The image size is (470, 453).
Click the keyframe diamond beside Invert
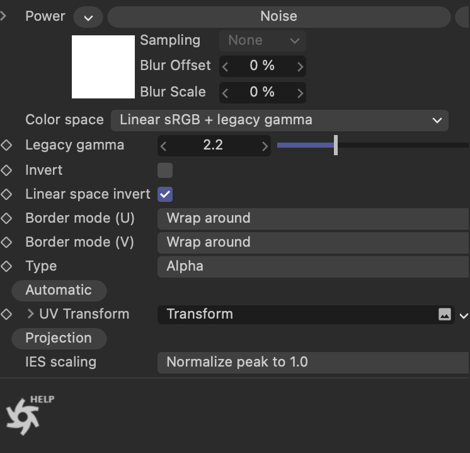(x=6, y=170)
